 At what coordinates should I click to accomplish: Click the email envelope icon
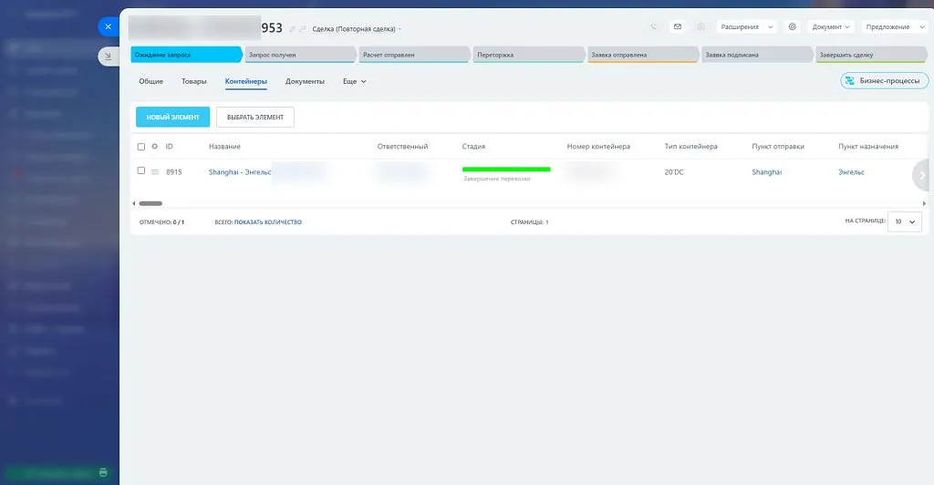(678, 27)
